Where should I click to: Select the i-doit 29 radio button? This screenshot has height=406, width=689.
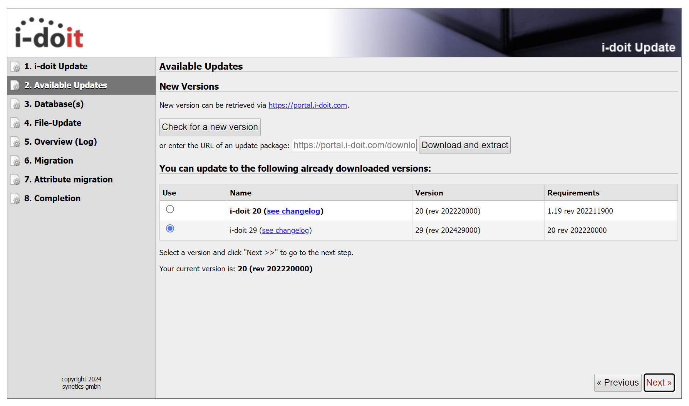(x=170, y=228)
